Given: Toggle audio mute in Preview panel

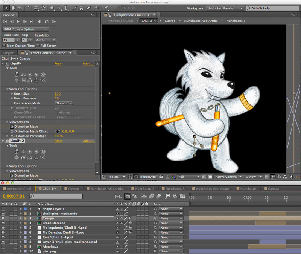Looking at the screenshot, I should (x=40, y=21).
